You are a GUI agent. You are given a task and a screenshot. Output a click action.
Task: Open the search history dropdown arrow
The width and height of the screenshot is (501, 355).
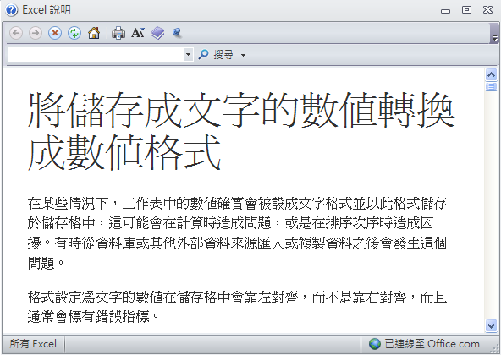click(x=188, y=55)
